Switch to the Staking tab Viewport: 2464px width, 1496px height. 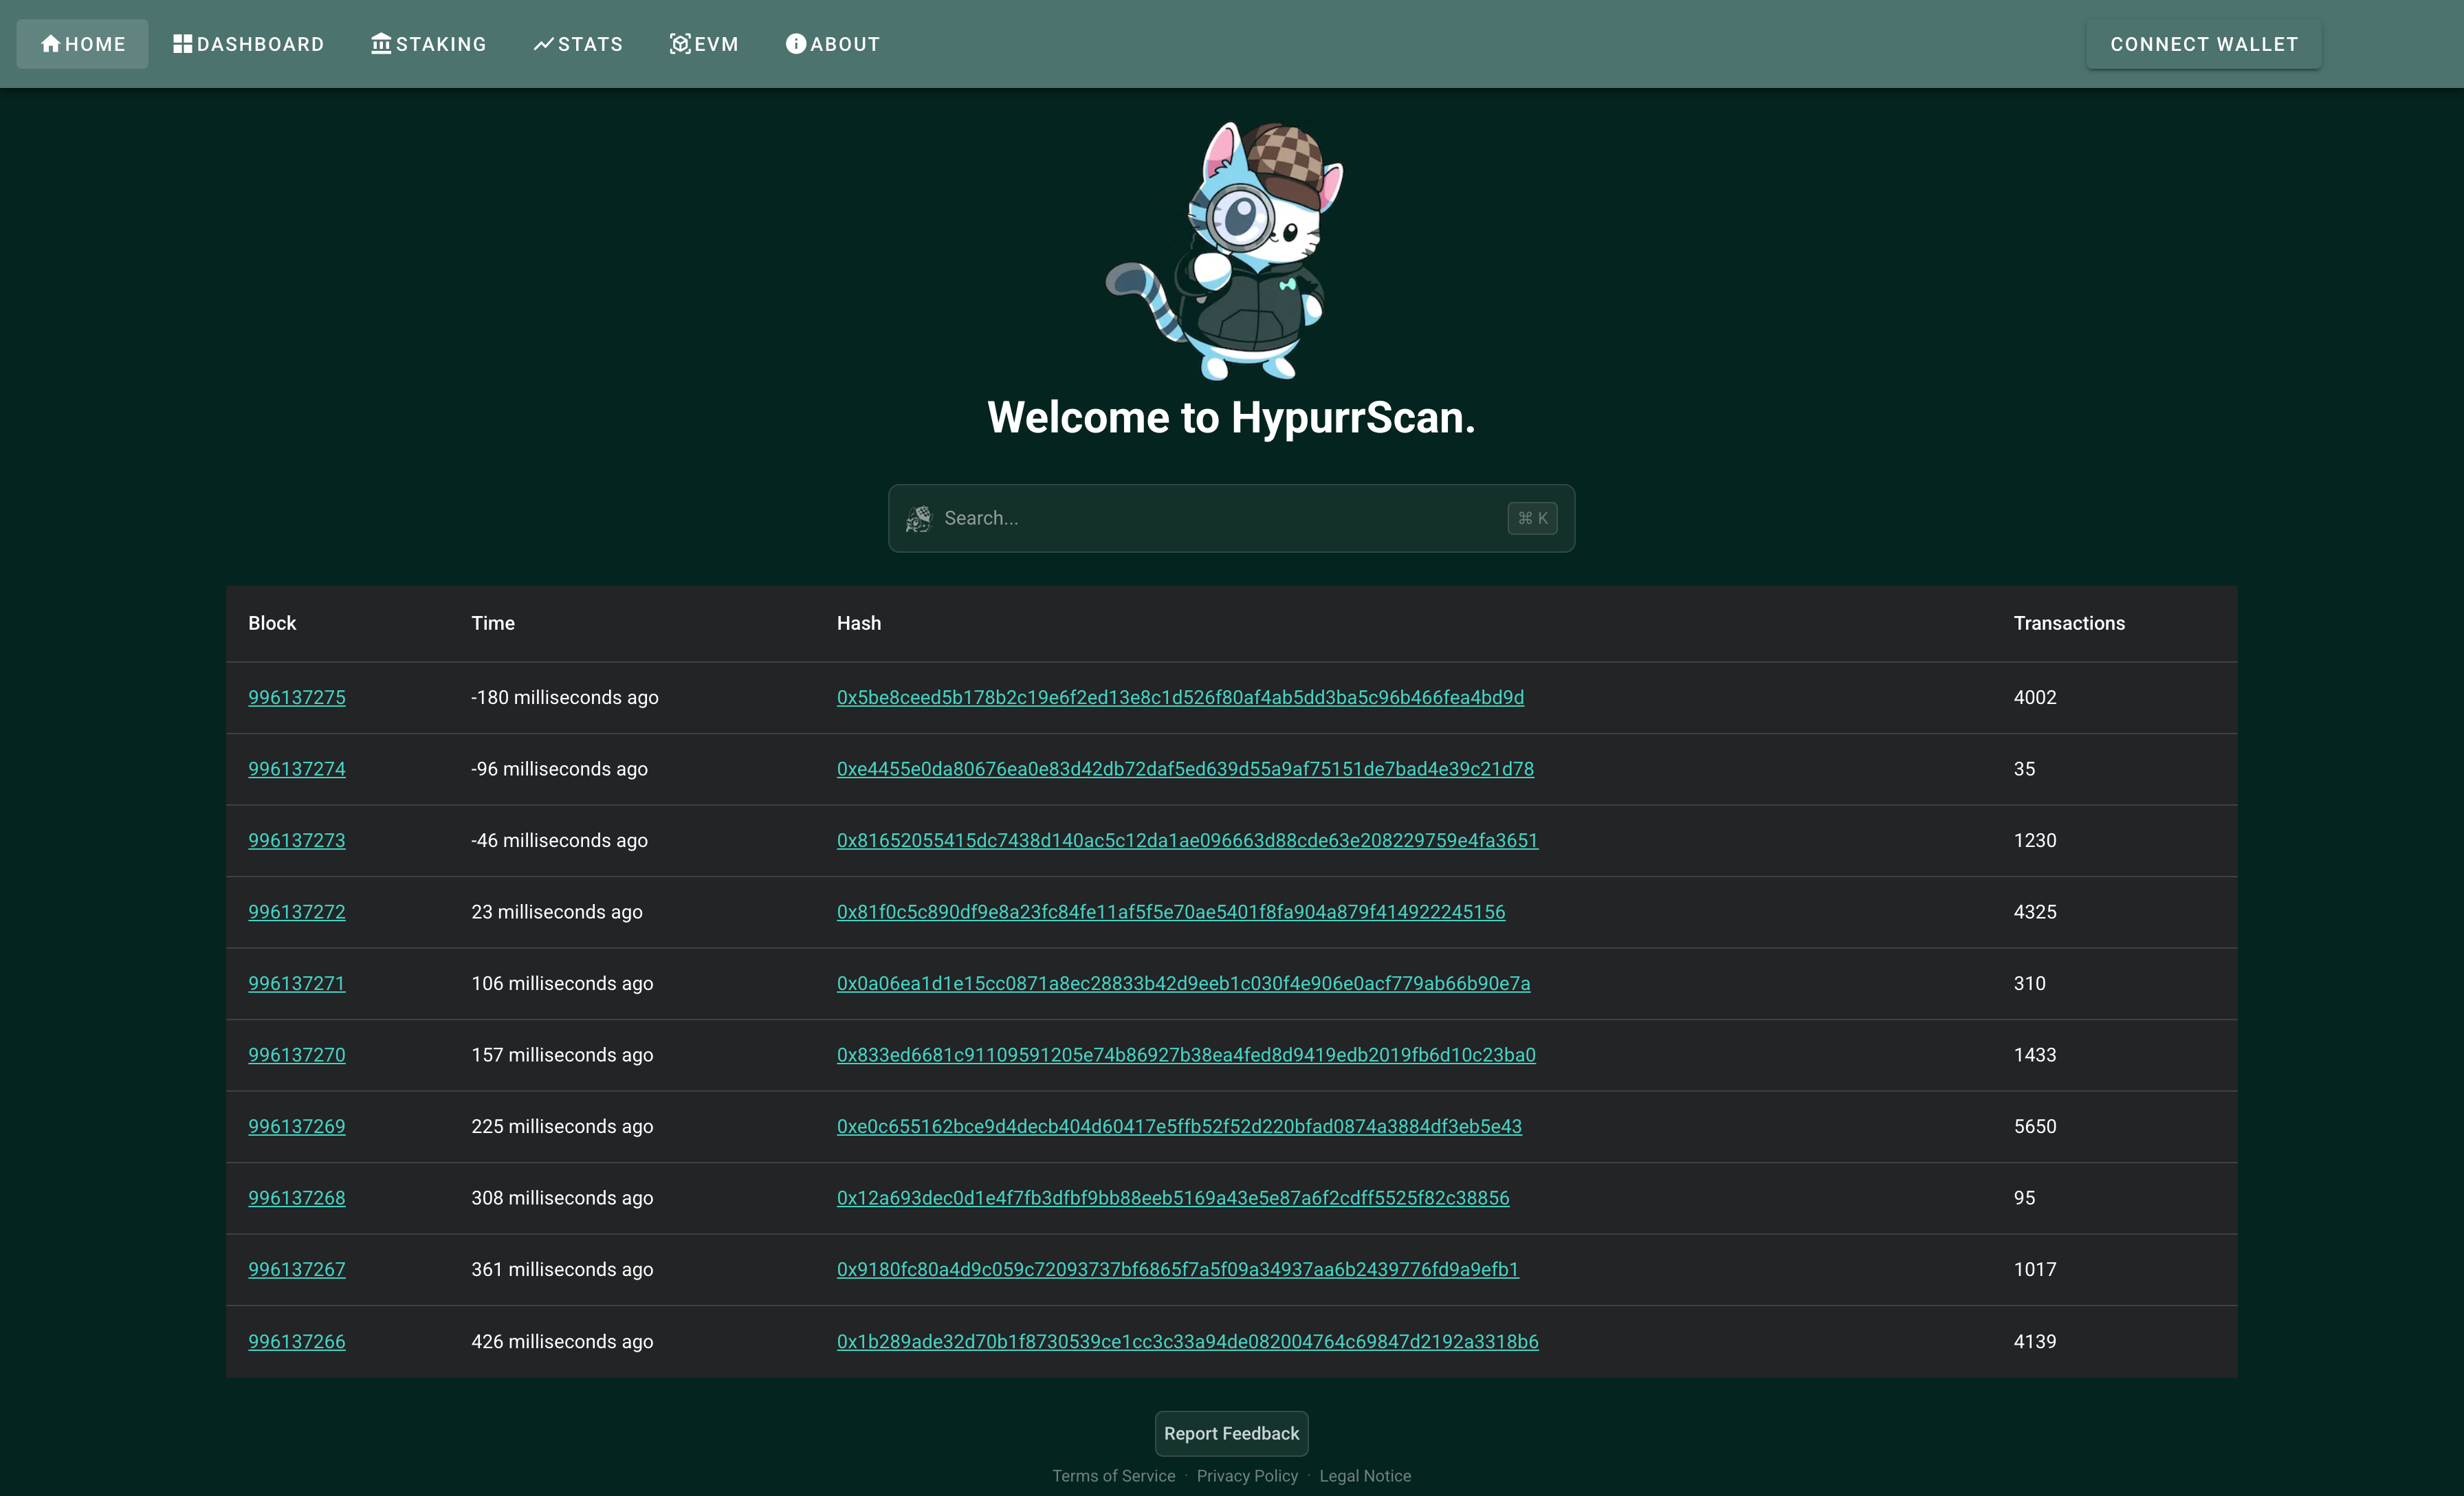[428, 44]
